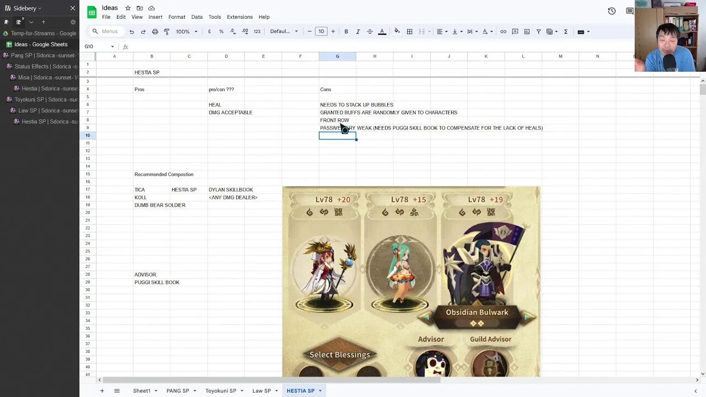Screen dimensions: 706x397
Task: Select the Temp-for-Streams tab in Sidebery
Action: coord(40,33)
